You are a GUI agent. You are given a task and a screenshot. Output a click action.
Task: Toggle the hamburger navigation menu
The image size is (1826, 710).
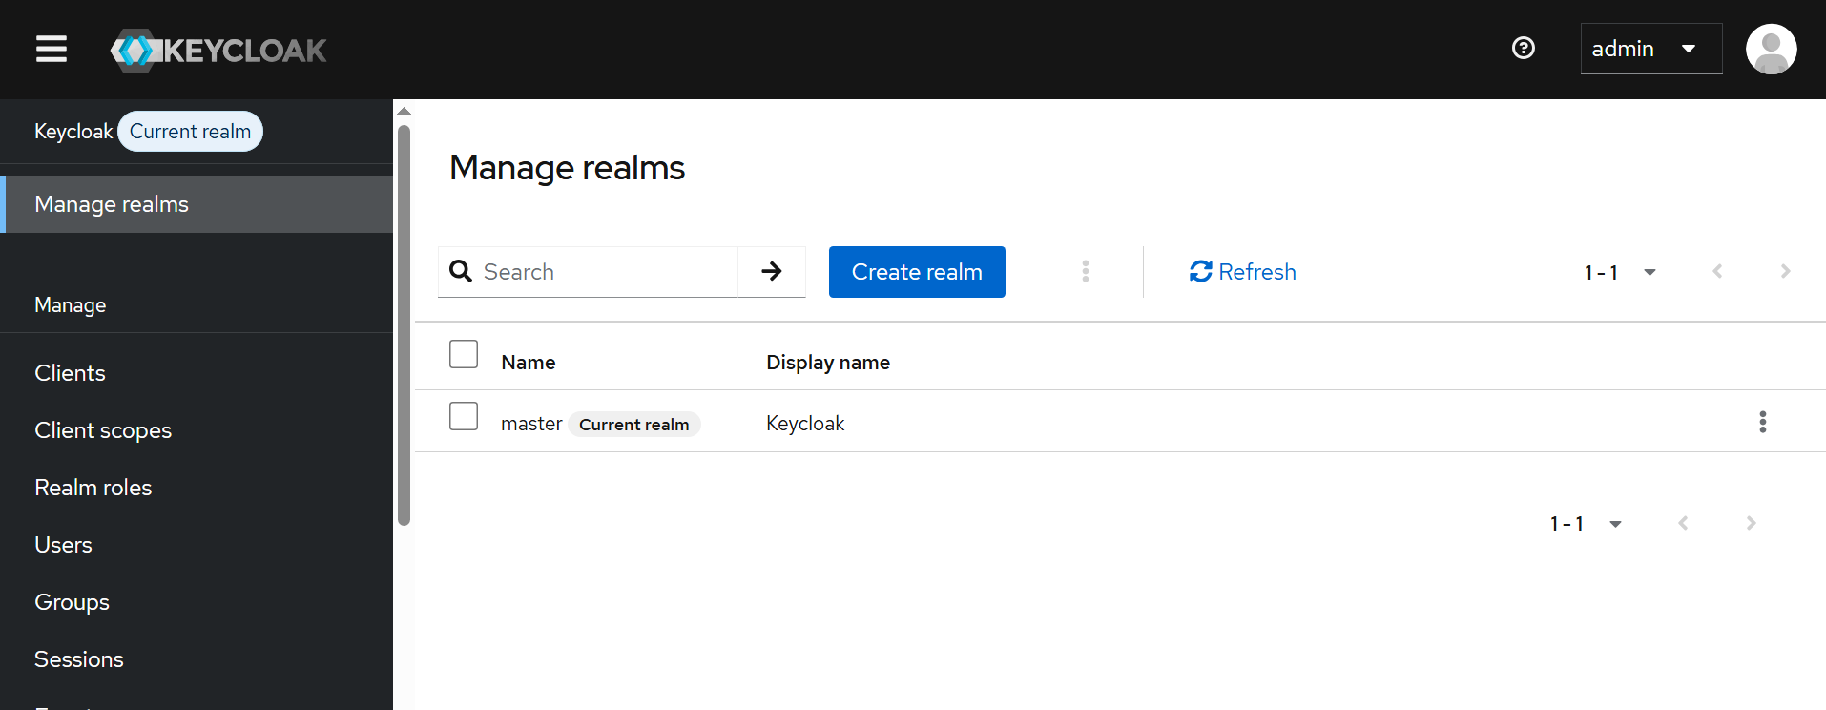(x=52, y=49)
